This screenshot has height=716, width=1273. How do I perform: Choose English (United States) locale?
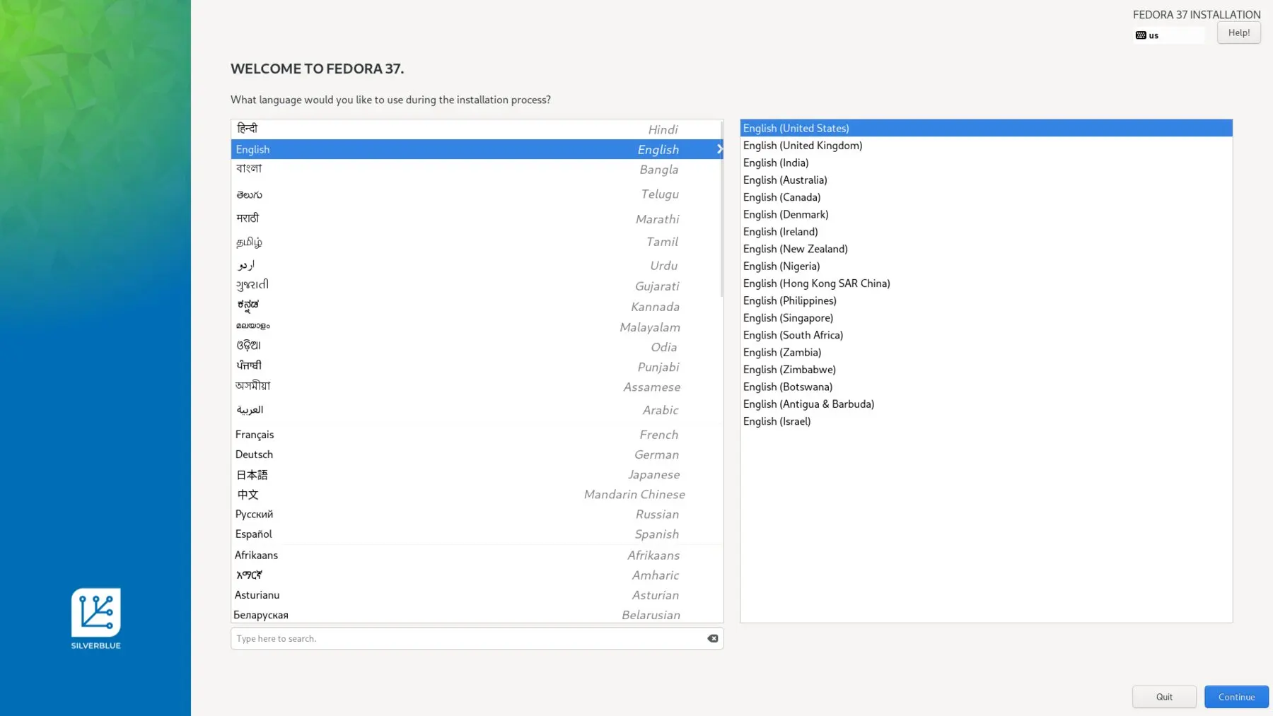[x=986, y=128]
